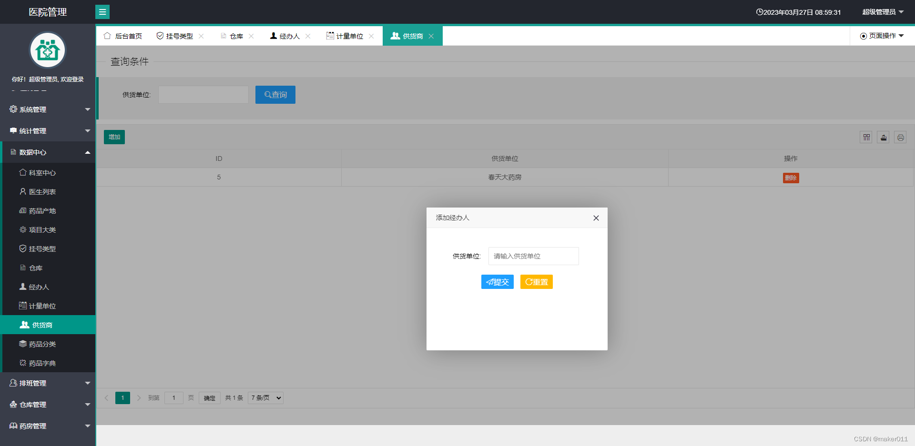Click the pagination 确定 button
The height and width of the screenshot is (446, 915).
pyautogui.click(x=210, y=398)
